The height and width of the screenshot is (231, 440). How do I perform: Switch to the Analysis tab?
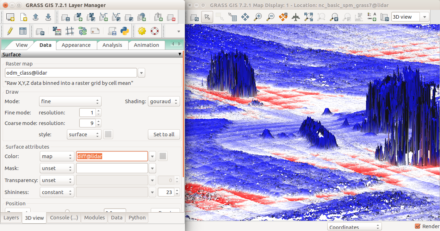tap(112, 45)
